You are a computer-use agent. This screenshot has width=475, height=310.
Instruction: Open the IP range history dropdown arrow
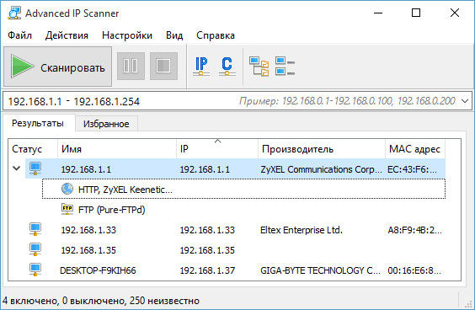465,101
